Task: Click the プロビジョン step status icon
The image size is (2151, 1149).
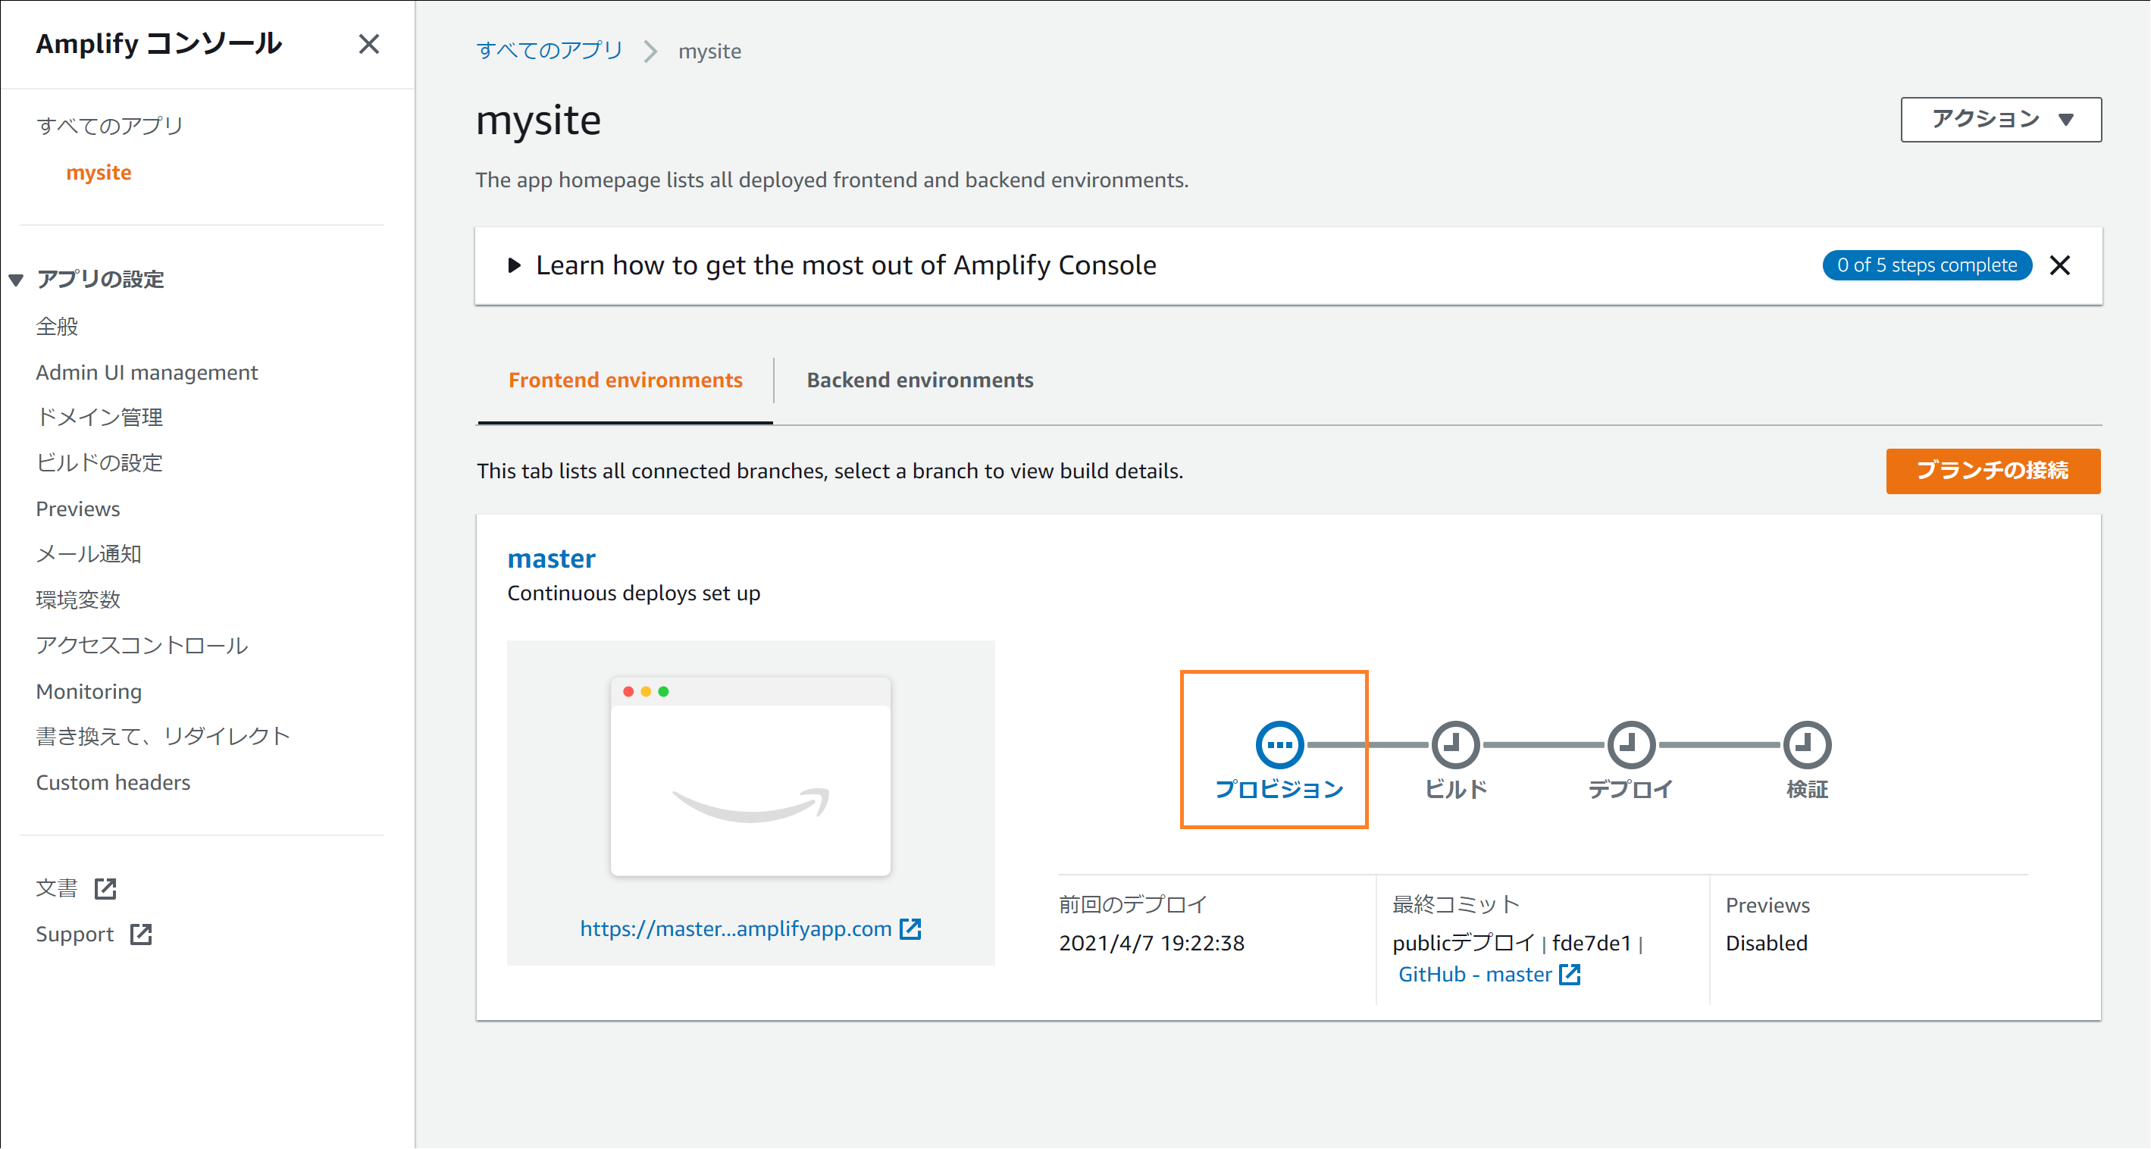Action: click(1279, 744)
